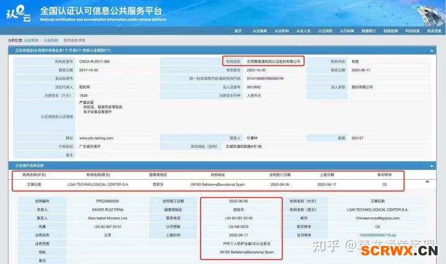Select the region value 广东省东莞市
Image resolution: width=446 pixels, height=264 pixels.
pyautogui.click(x=90, y=147)
